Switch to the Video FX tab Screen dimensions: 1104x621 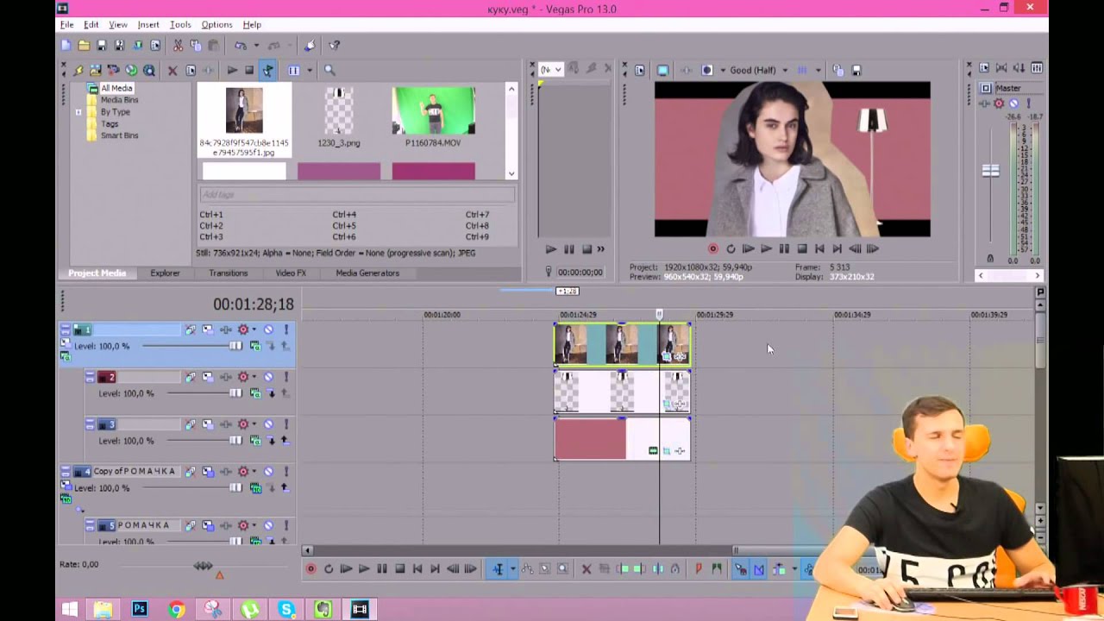[x=291, y=273]
